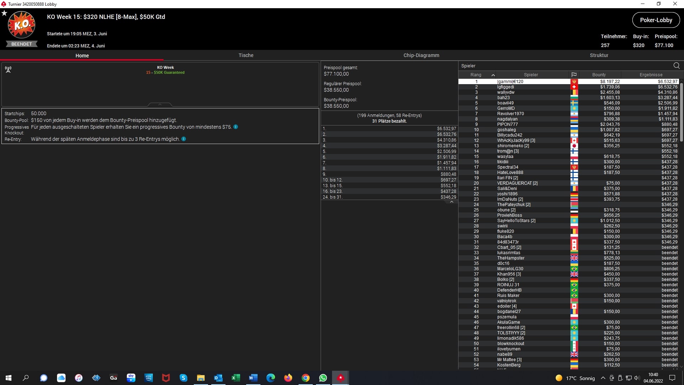Collapse the KO Week banner panel
The height and width of the screenshot is (385, 684).
(160, 104)
